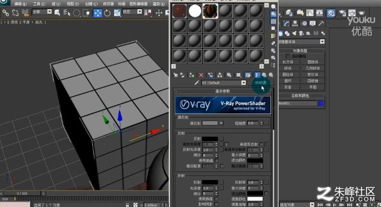381x207 pixels.
Task: Pick material from object with eyedropper
Action: (x=197, y=83)
